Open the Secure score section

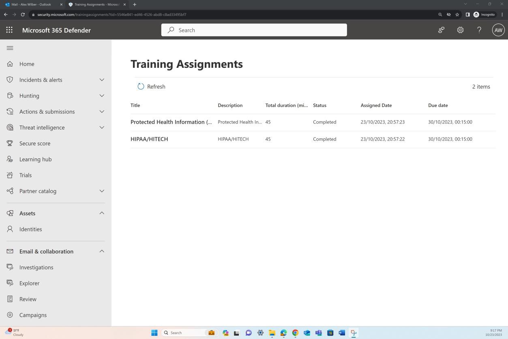(x=35, y=143)
